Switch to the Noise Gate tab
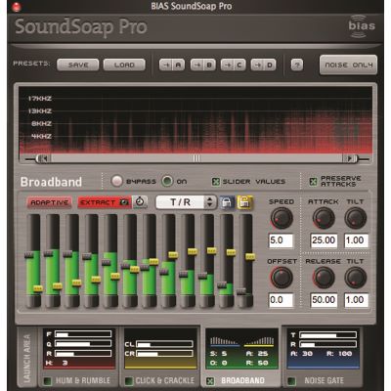The image size is (391, 391). (324, 380)
